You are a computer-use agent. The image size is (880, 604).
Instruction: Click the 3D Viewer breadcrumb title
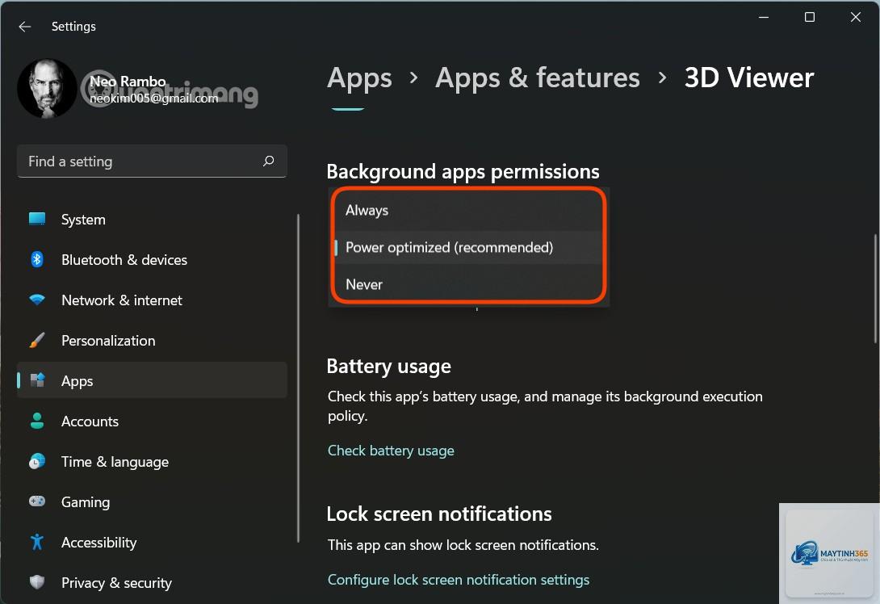tap(748, 78)
